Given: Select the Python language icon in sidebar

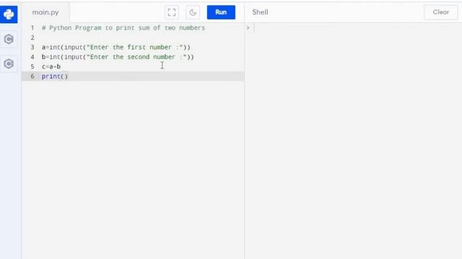Looking at the screenshot, I should 9,14.
